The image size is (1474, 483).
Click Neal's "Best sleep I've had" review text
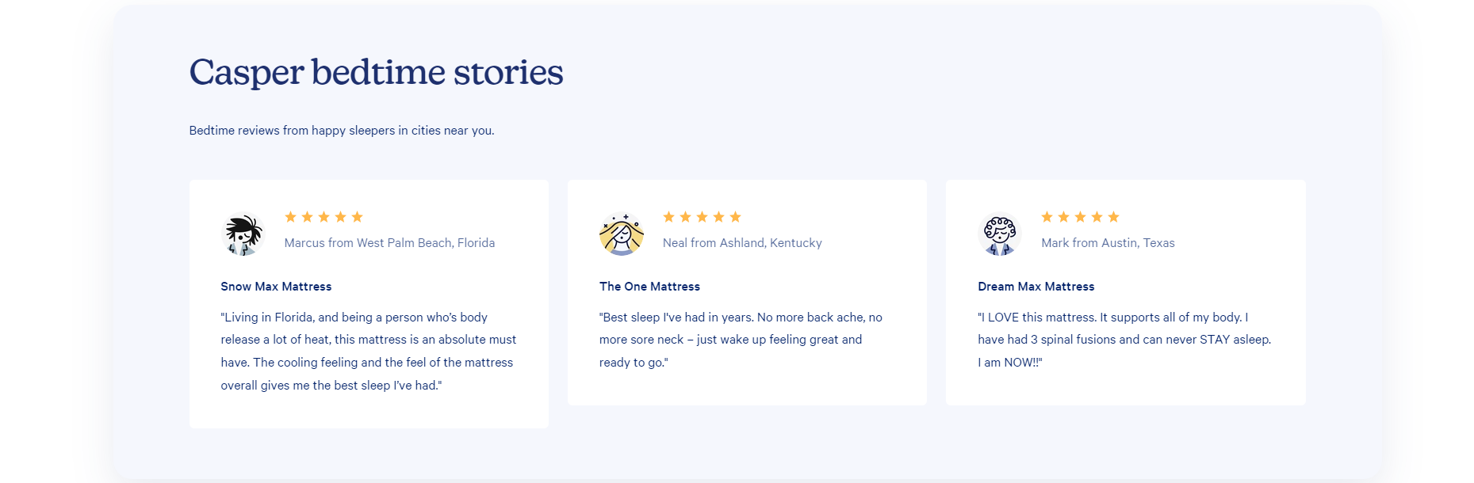pyautogui.click(x=741, y=340)
